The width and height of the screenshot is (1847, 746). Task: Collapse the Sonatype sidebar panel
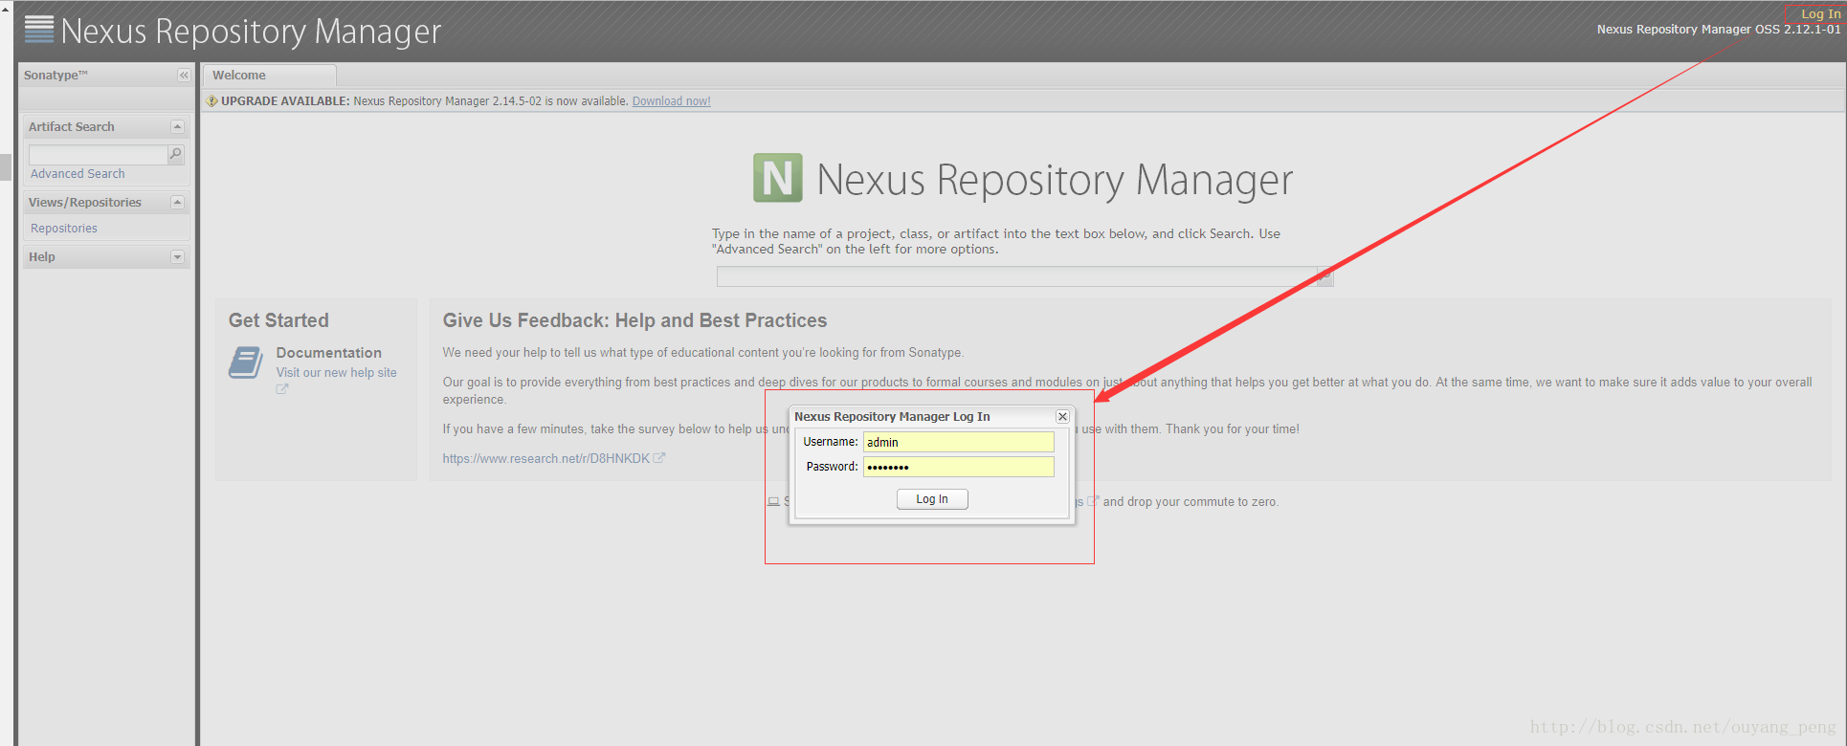(x=184, y=76)
